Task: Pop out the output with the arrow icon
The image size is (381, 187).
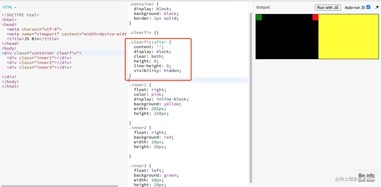Action: tap(377, 7)
